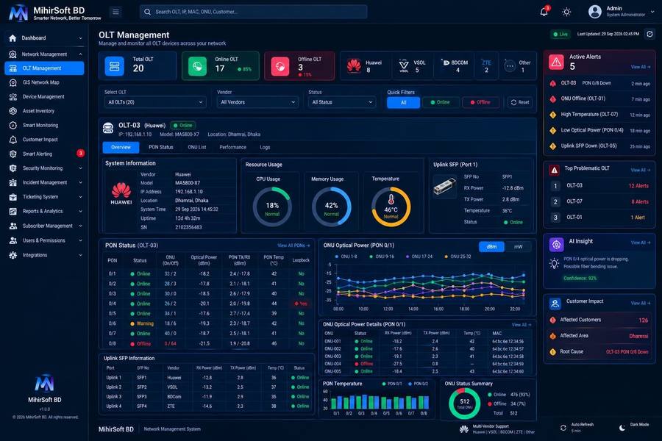Click the Auto Refresh circular arrows icon
The image size is (662, 441).
(x=563, y=428)
